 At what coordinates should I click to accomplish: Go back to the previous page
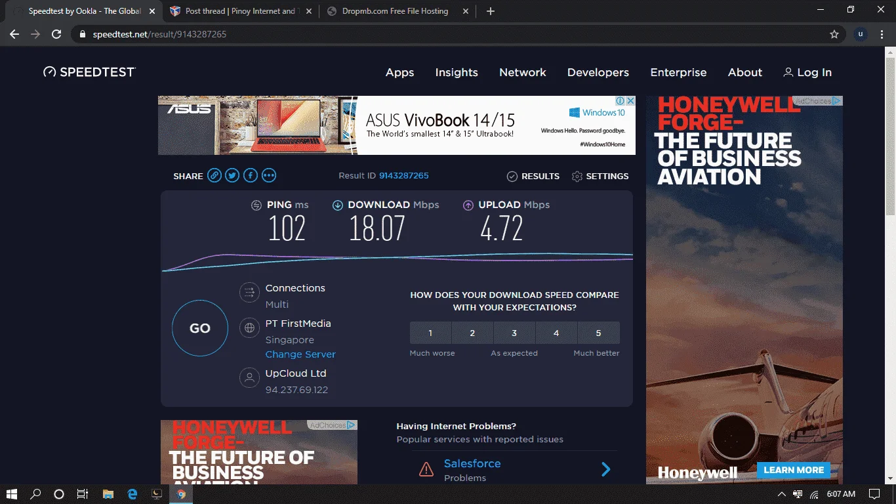point(14,34)
